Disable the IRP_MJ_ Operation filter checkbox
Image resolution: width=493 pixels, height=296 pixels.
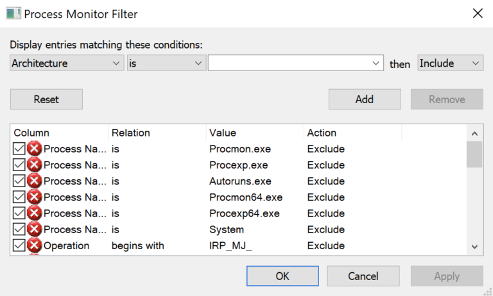pyautogui.click(x=19, y=245)
